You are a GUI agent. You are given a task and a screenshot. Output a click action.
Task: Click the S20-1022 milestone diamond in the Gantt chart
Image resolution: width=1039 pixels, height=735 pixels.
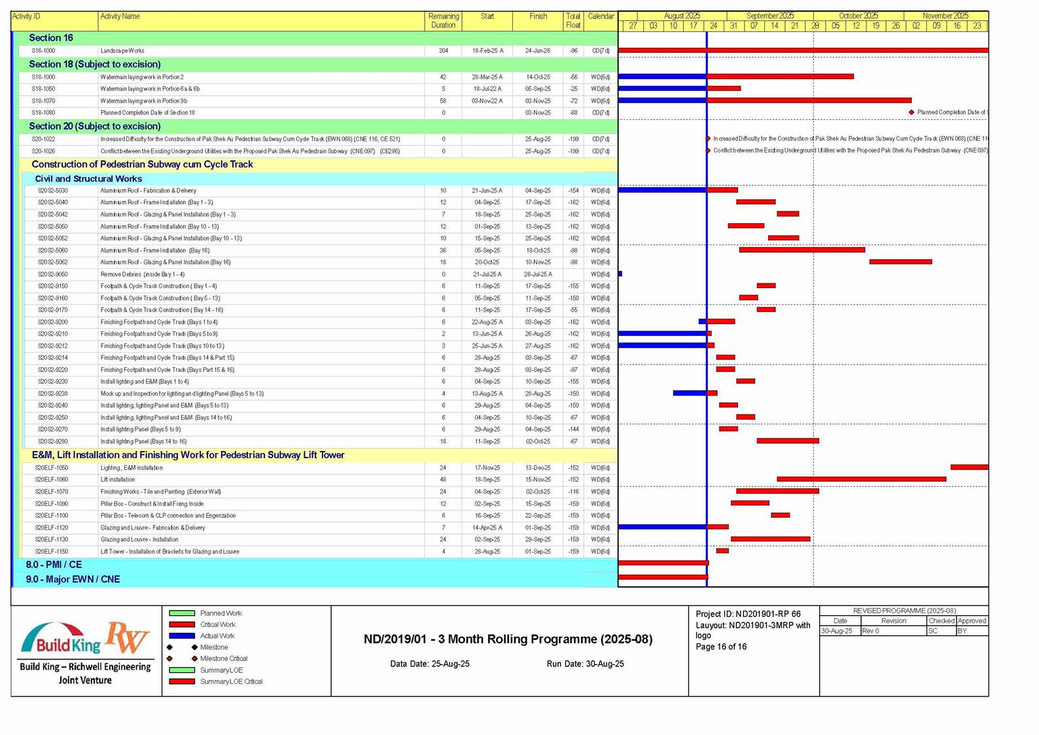[707, 139]
